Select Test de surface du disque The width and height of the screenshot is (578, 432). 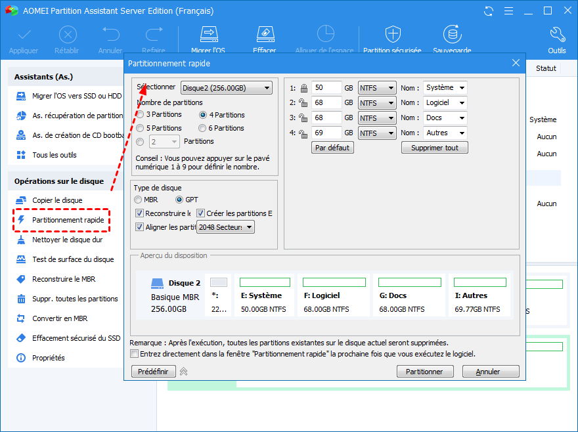tap(65, 259)
